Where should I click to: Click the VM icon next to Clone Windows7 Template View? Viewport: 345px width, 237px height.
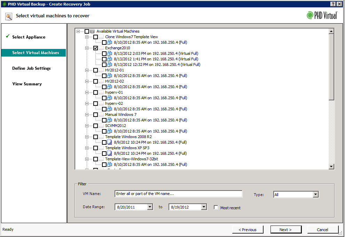tap(101, 37)
